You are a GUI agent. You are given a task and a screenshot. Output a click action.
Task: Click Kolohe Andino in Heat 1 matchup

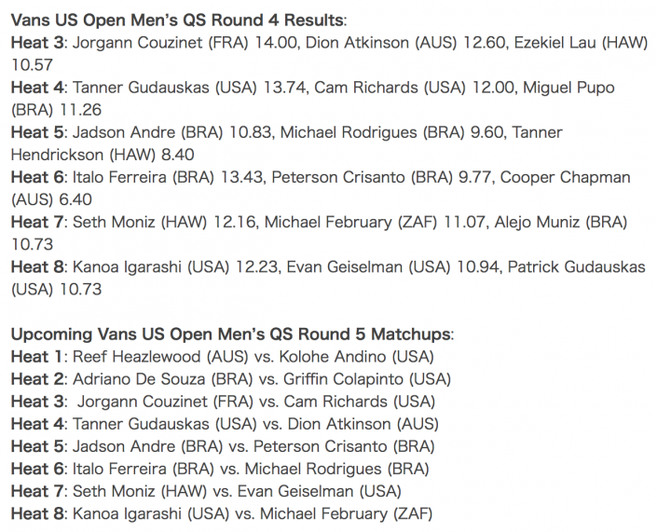pos(333,357)
